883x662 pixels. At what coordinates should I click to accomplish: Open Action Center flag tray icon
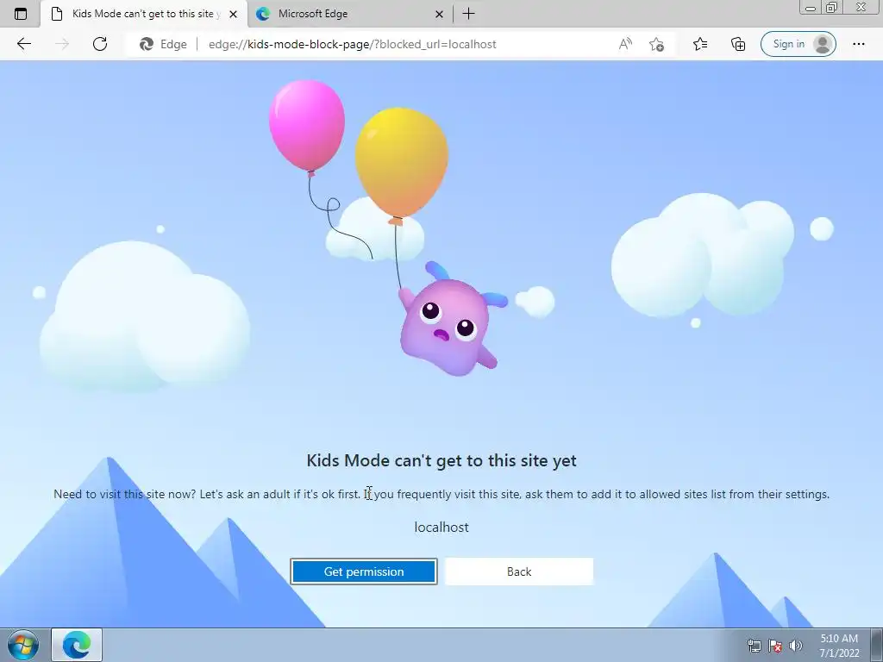coord(775,646)
